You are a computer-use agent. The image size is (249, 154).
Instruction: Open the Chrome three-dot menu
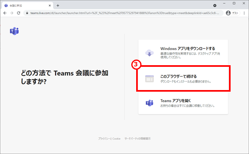click(x=244, y=13)
